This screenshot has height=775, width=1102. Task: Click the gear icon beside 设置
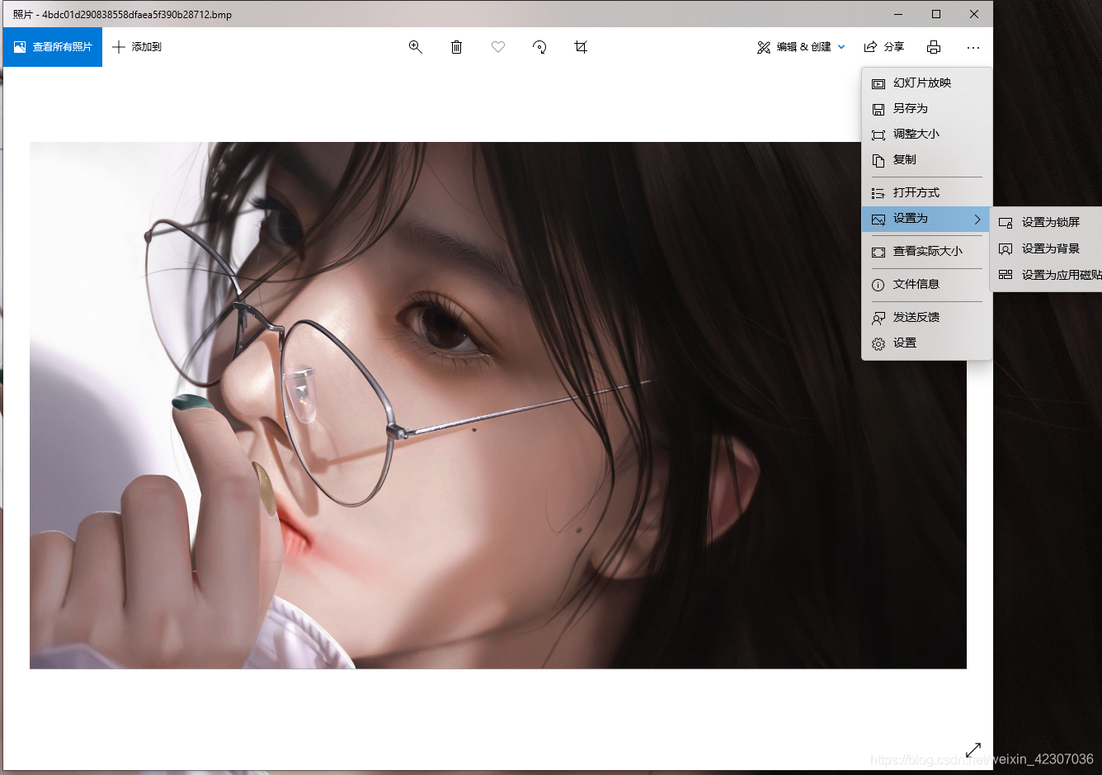878,343
